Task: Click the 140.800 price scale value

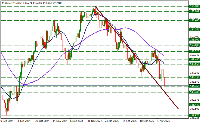Action: coord(195,108)
